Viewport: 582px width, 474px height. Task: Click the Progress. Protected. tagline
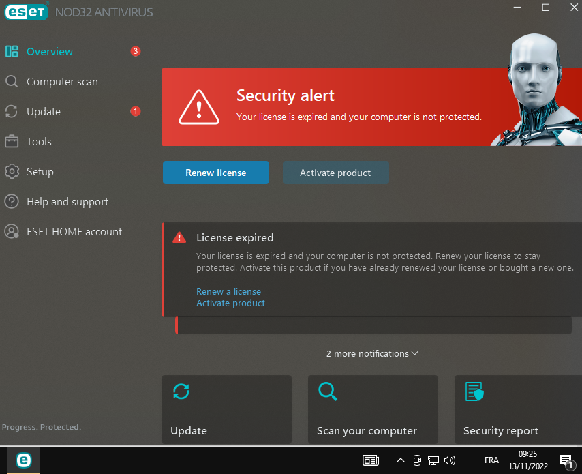click(41, 427)
